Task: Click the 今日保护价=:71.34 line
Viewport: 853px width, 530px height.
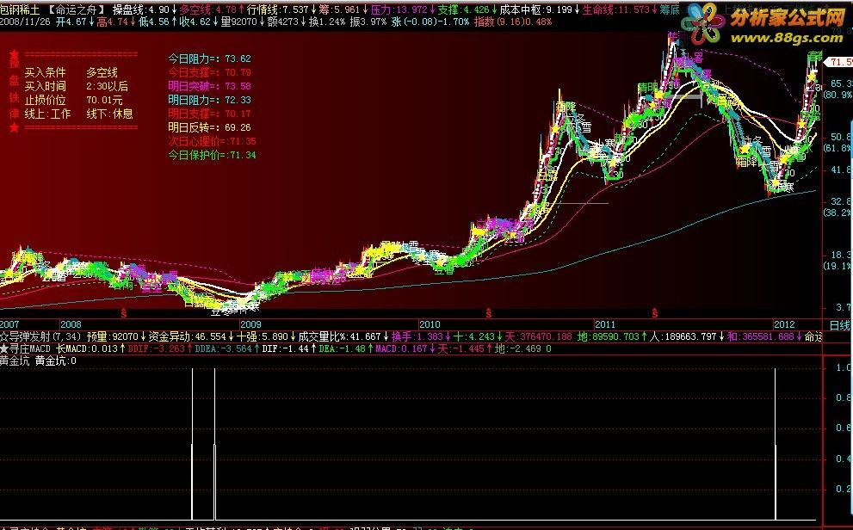Action: point(212,155)
